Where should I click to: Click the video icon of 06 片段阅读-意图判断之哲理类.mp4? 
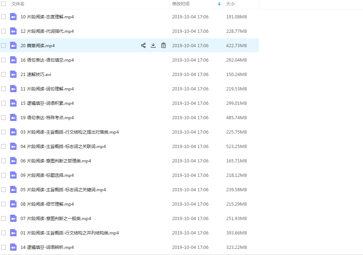pyautogui.click(x=13, y=161)
